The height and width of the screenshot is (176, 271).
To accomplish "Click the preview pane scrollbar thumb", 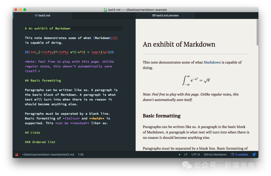I will [257, 32].
